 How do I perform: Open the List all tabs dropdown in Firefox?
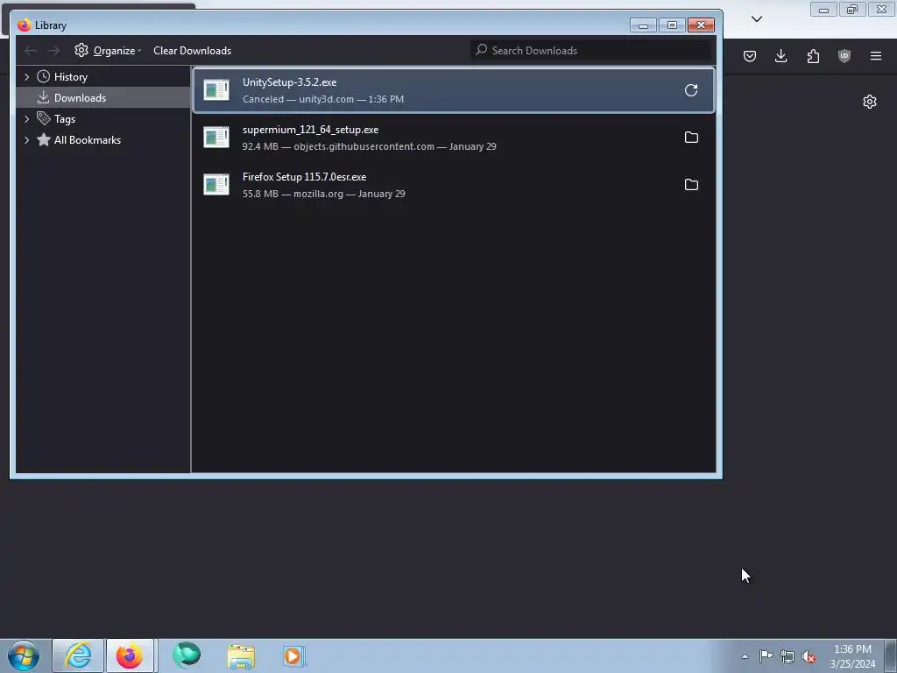pos(757,19)
